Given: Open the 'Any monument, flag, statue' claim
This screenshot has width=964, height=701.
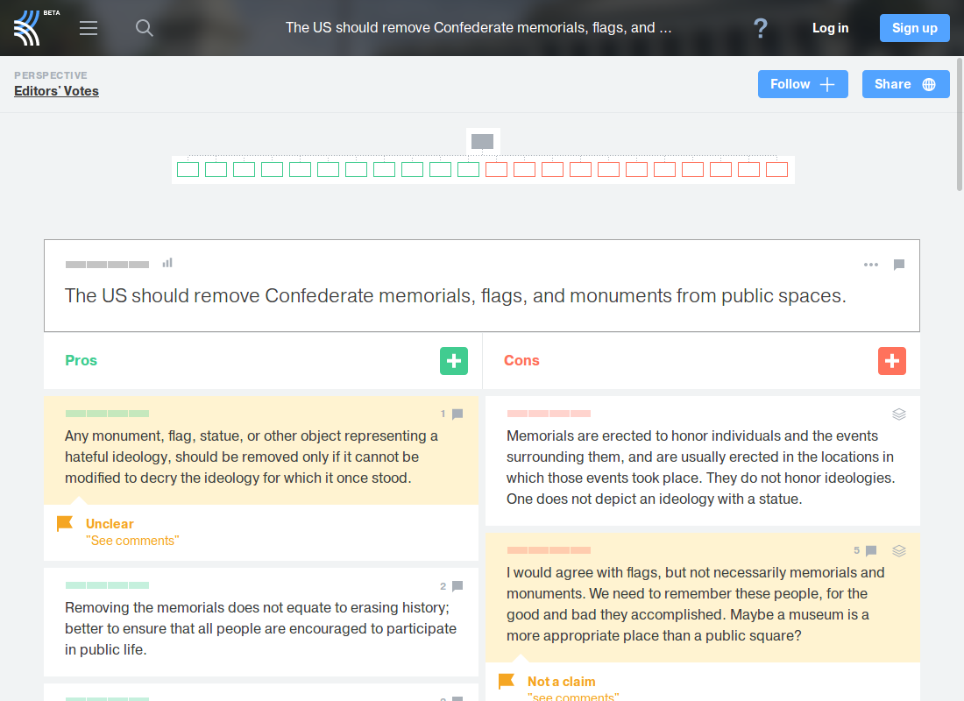Looking at the screenshot, I should (x=252, y=457).
